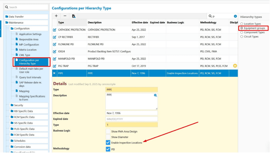The width and height of the screenshot is (270, 153).
Task: Click the Details Type field PIPE
Action: [132, 90]
